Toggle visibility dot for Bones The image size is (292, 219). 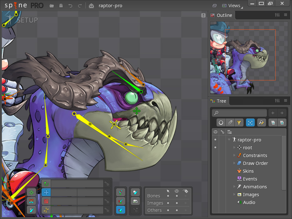pos(177,196)
